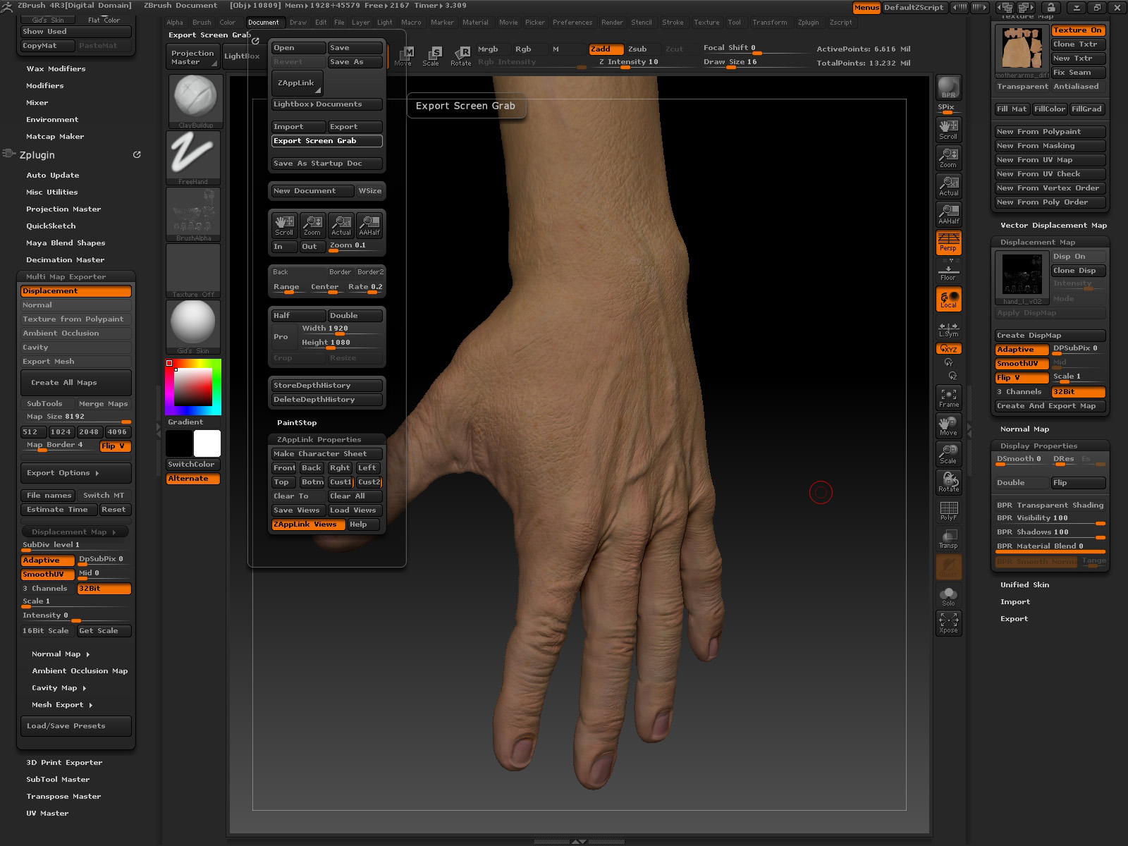
Task: Select the Scroll icon in right shelf
Action: pos(949,129)
